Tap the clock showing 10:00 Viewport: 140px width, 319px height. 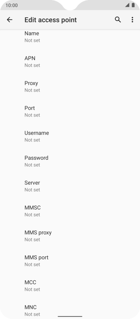[12, 5]
